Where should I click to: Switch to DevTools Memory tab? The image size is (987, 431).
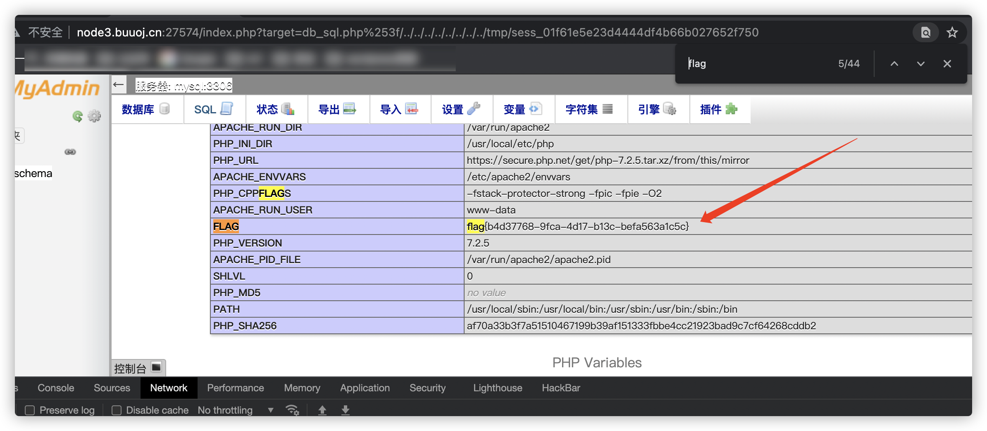click(302, 388)
